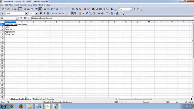Screen dimensions: 194x109
Task: Show Draw Functions
Action: [89, 9]
